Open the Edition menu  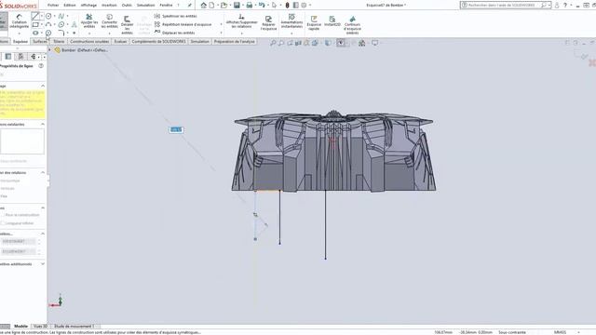point(70,5)
